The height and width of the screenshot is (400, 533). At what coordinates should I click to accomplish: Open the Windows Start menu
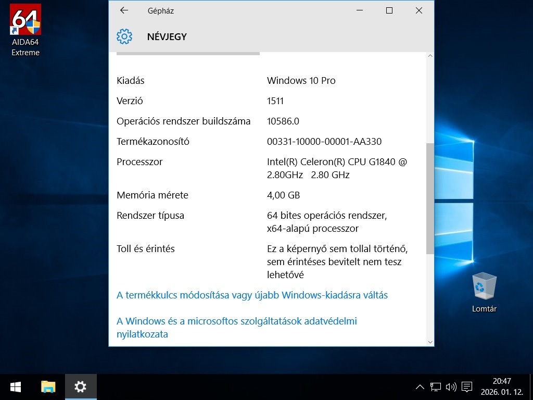click(x=16, y=387)
